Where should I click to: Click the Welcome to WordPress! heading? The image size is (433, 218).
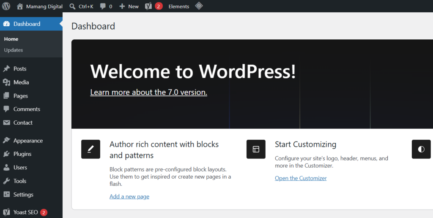[193, 71]
